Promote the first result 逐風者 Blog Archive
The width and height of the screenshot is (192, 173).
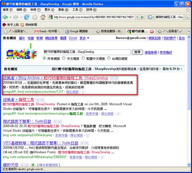click(112, 78)
